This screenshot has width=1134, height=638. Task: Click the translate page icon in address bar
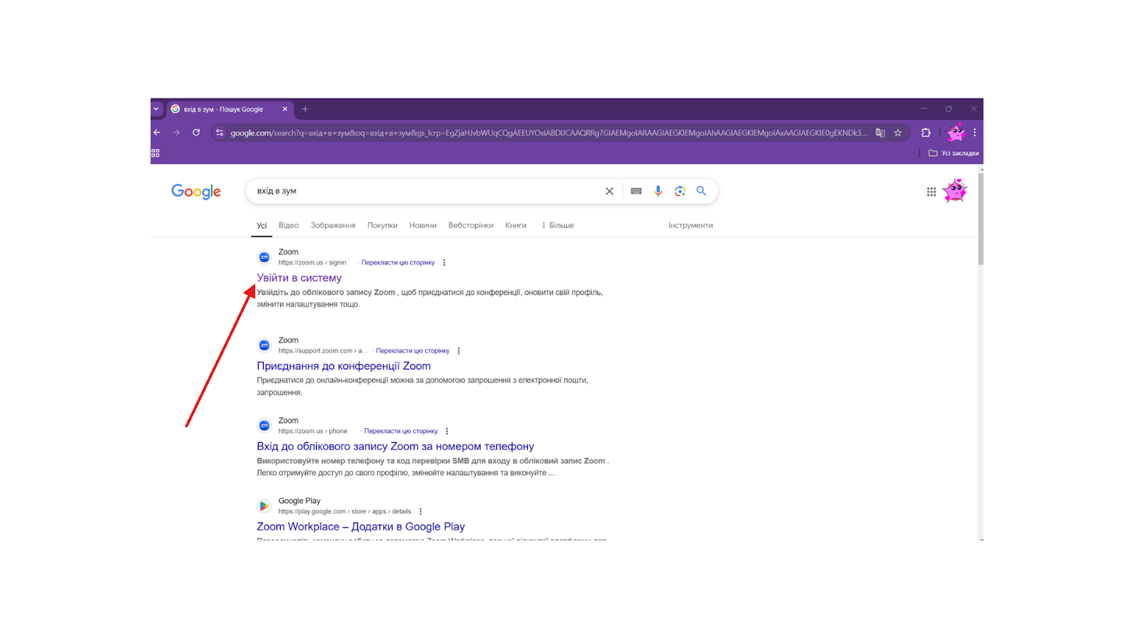click(880, 133)
